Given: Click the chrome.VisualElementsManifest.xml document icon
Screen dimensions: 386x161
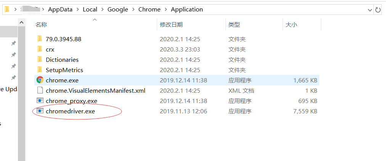Looking at the screenshot, I should (x=40, y=90).
